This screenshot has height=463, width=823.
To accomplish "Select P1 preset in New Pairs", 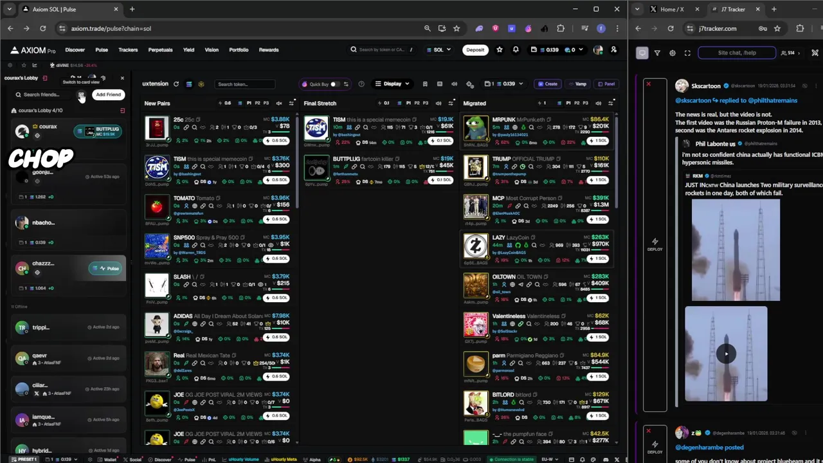I will click(249, 103).
